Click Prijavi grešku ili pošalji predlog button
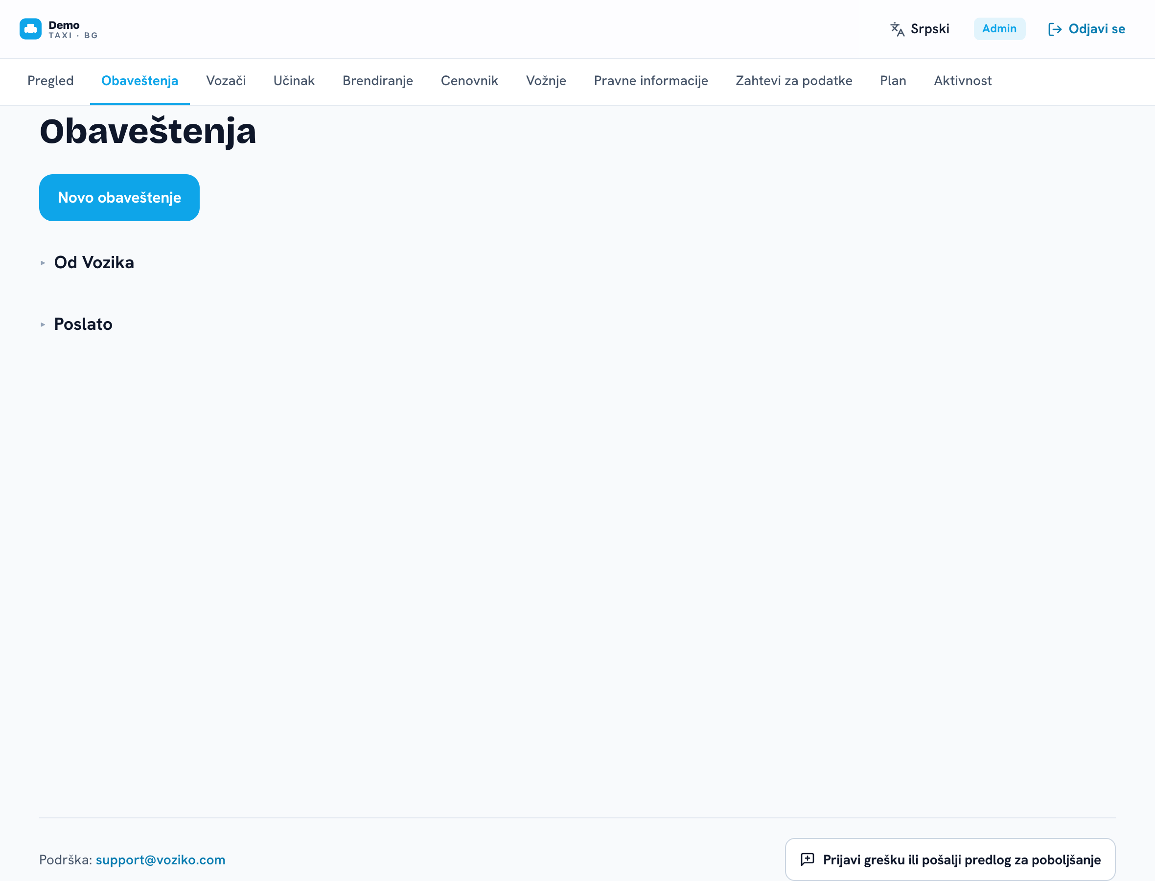 pos(950,859)
